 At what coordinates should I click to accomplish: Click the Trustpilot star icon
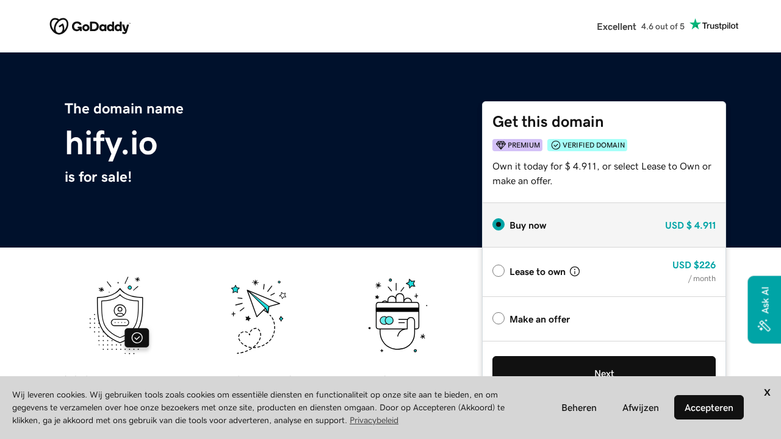(x=694, y=24)
